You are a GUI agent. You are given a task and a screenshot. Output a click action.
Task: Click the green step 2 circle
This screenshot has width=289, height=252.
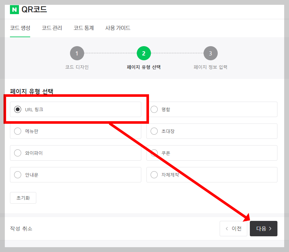pos(144,53)
